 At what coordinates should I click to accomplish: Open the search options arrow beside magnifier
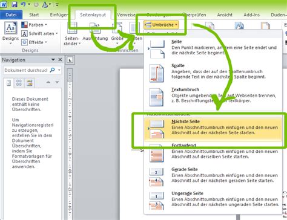(x=59, y=70)
